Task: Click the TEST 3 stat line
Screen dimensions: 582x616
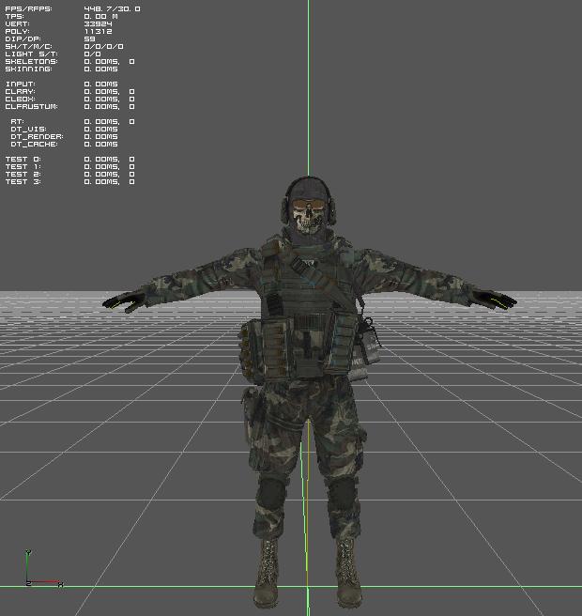Action: pos(69,181)
